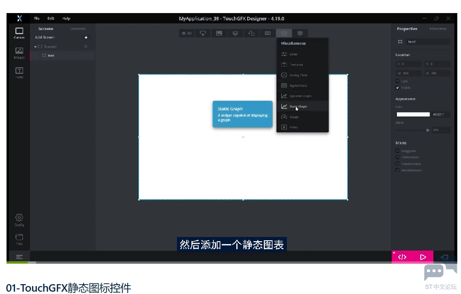
Task: Click the W width field
Action: tap(409, 73)
